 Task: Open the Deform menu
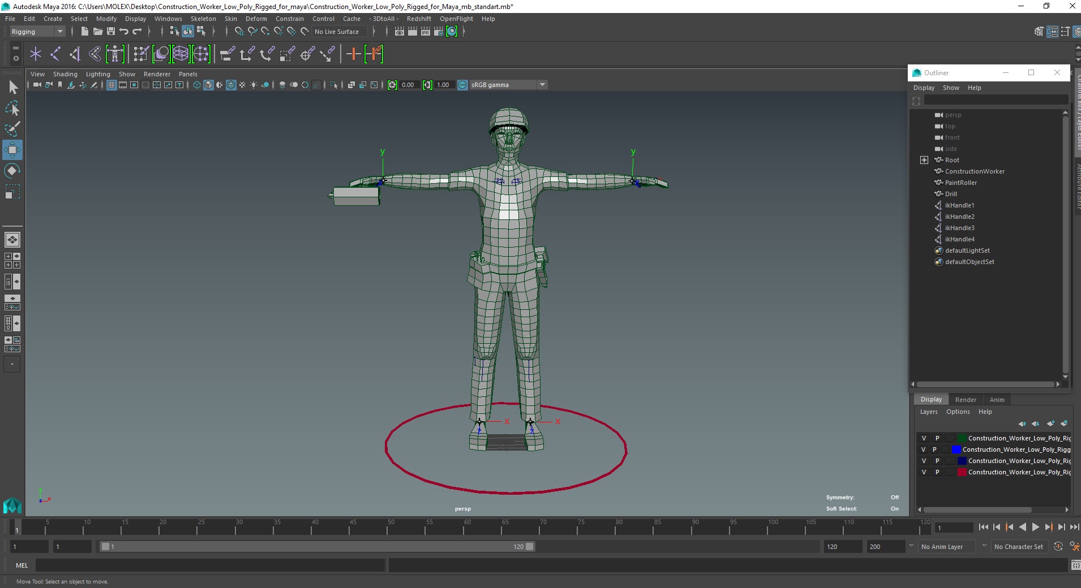click(x=256, y=19)
